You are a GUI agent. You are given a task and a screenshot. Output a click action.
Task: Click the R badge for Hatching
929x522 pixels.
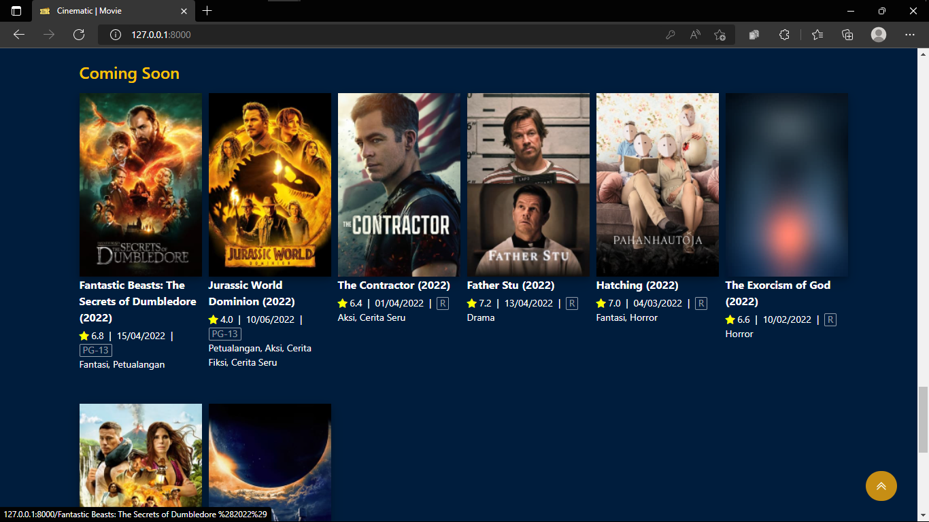(x=701, y=303)
